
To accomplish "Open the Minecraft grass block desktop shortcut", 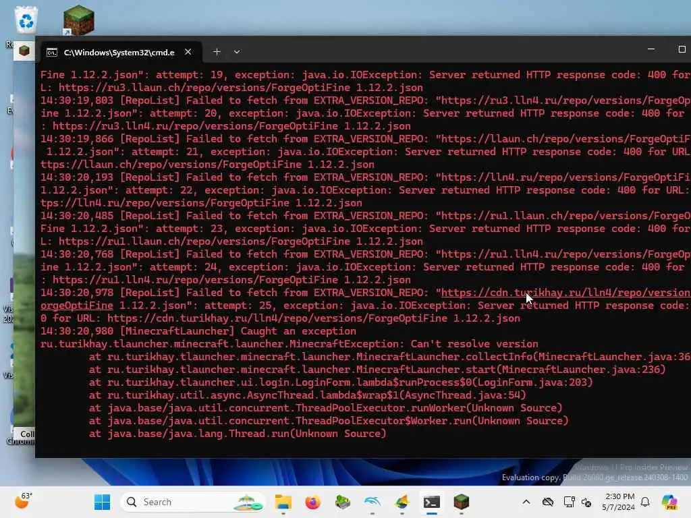I will (78, 20).
